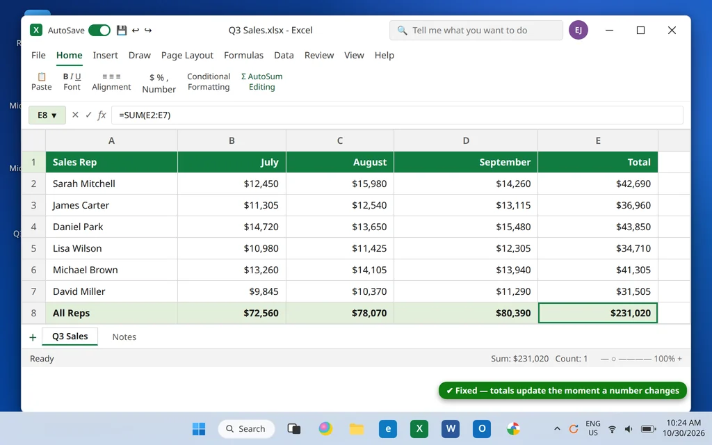Select the Home ribbon tab
712x445 pixels.
point(69,55)
